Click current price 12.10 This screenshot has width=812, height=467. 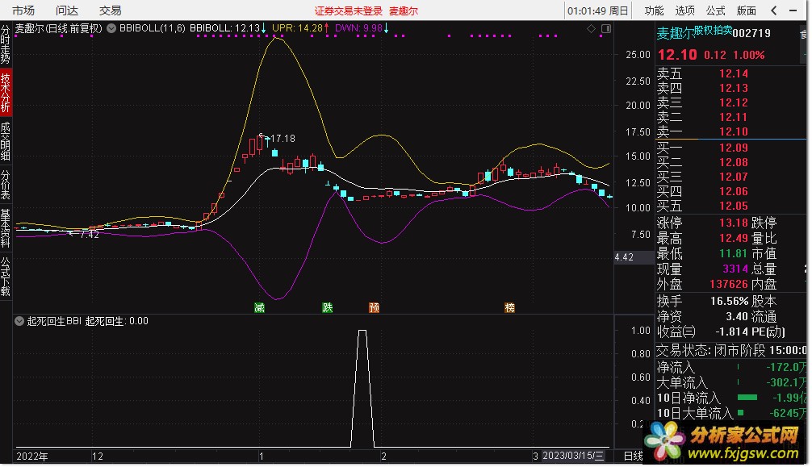(677, 54)
